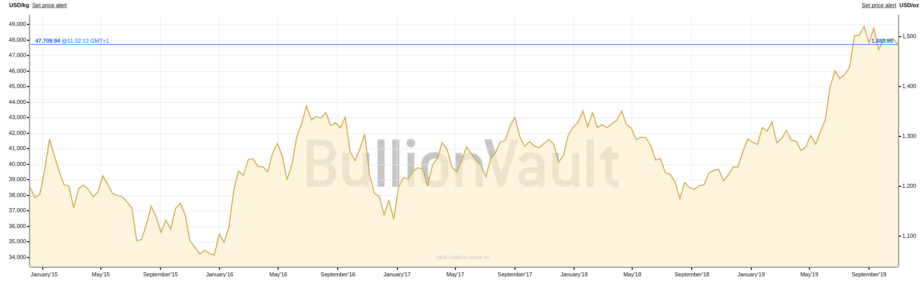
Task: Click the September'17 axis label
Action: coord(515,274)
